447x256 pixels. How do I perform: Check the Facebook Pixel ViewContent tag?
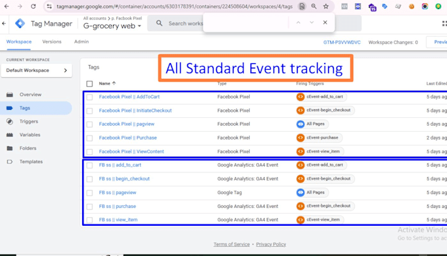[89, 152]
